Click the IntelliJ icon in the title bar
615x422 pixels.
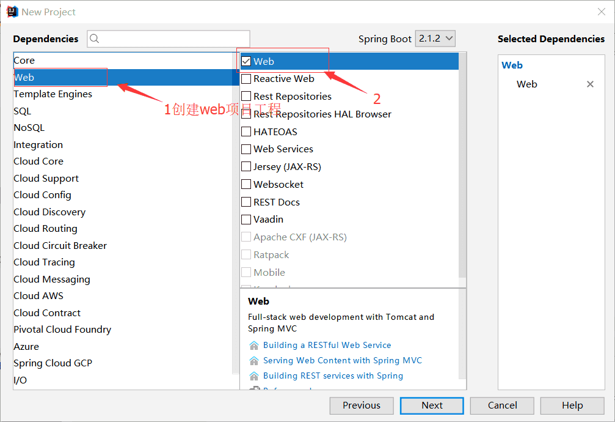tap(12, 12)
